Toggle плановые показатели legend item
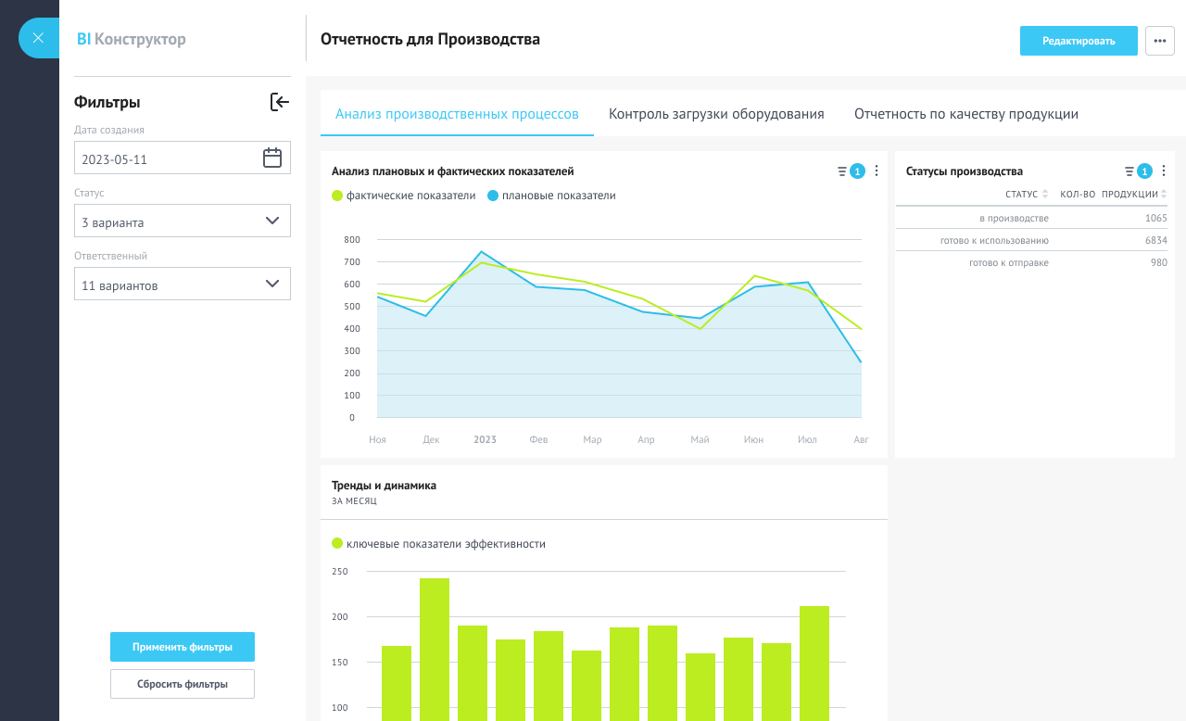Screen dimensions: 1186x721 [551, 196]
